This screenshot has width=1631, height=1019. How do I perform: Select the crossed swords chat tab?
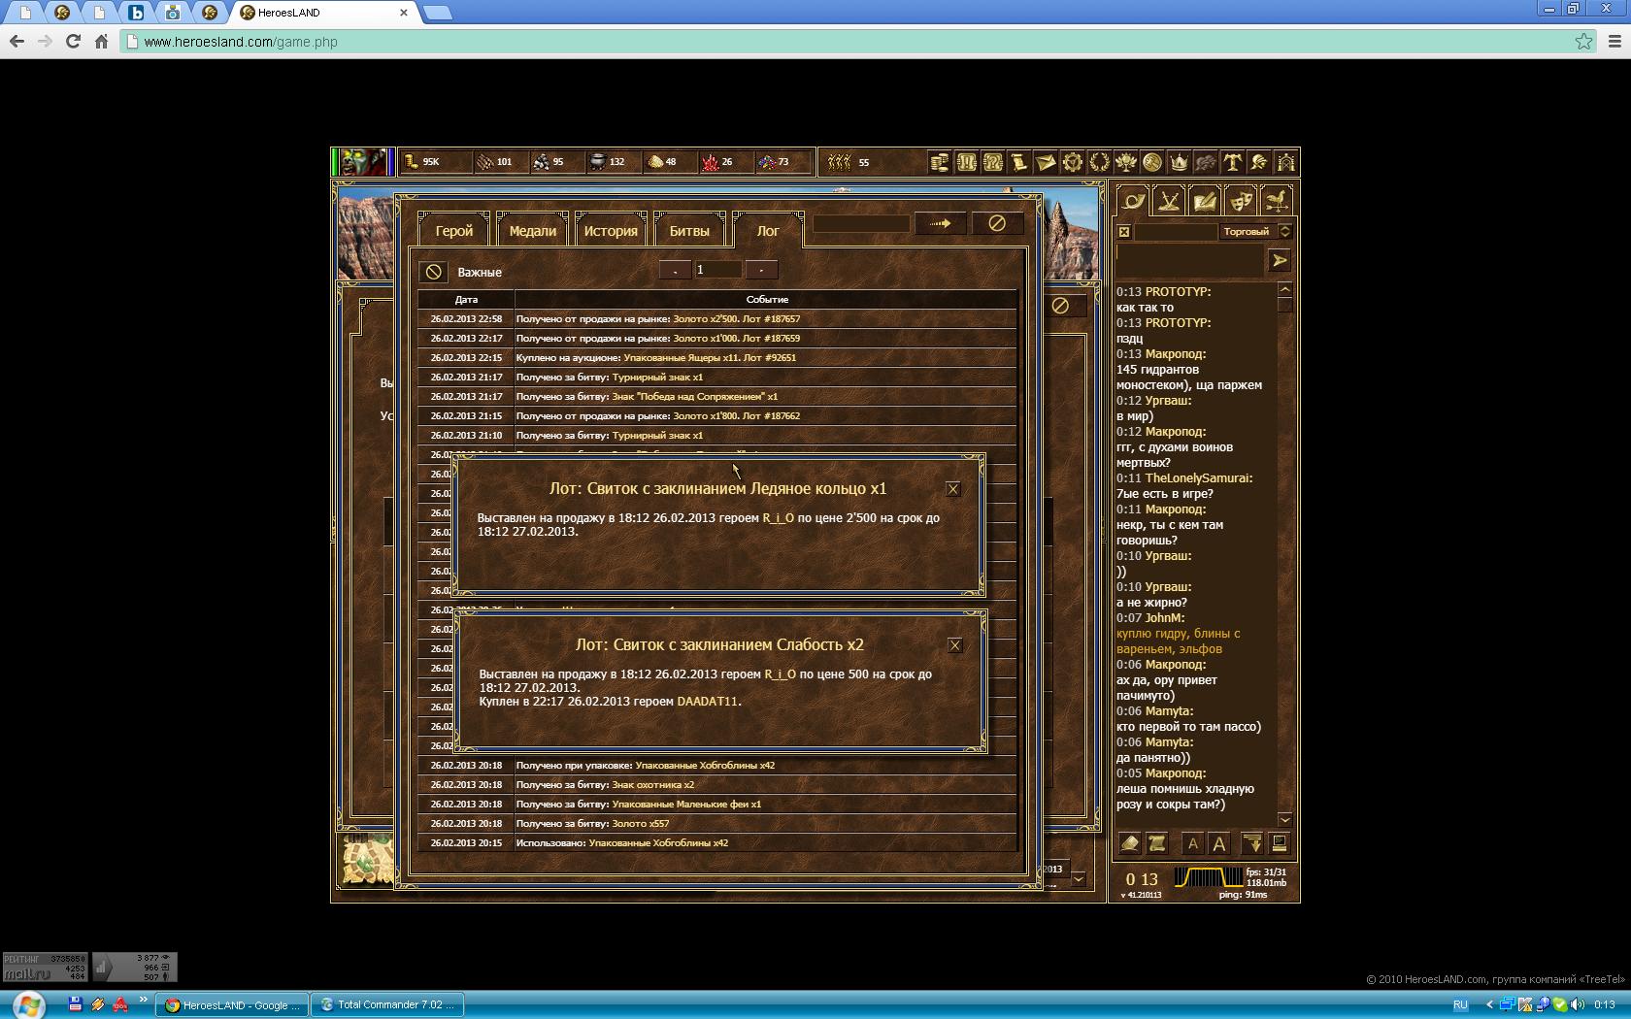tap(1169, 201)
